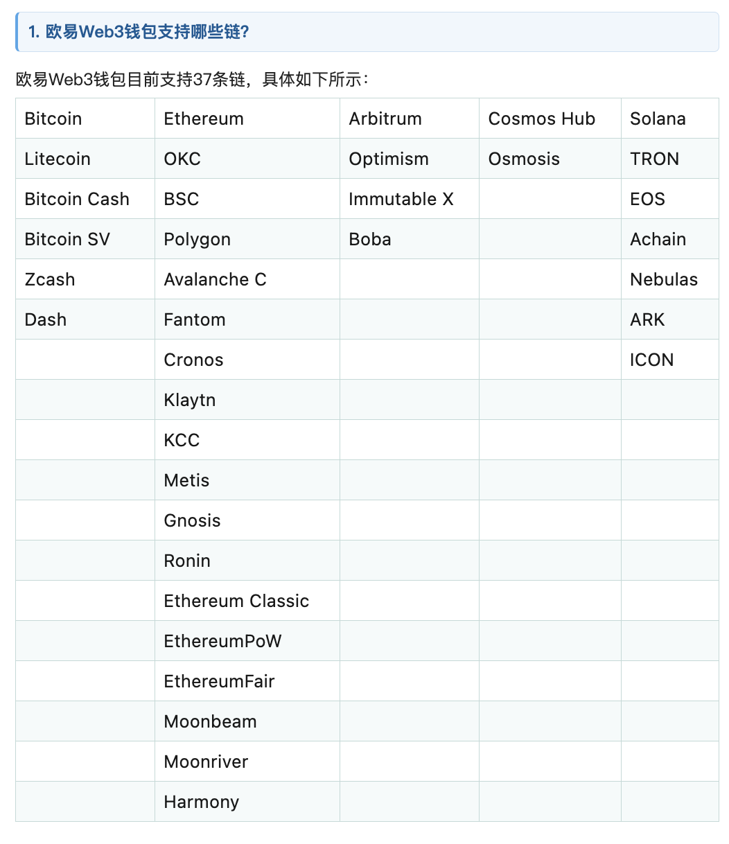Select the Litecoin cell
This screenshot has width=729, height=844.
[58, 159]
